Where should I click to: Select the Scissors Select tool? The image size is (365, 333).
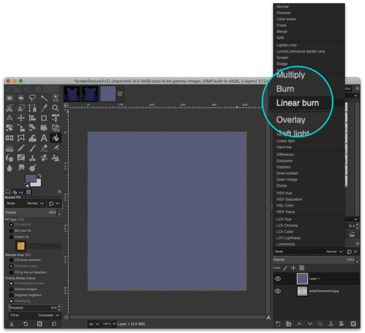click(9, 108)
